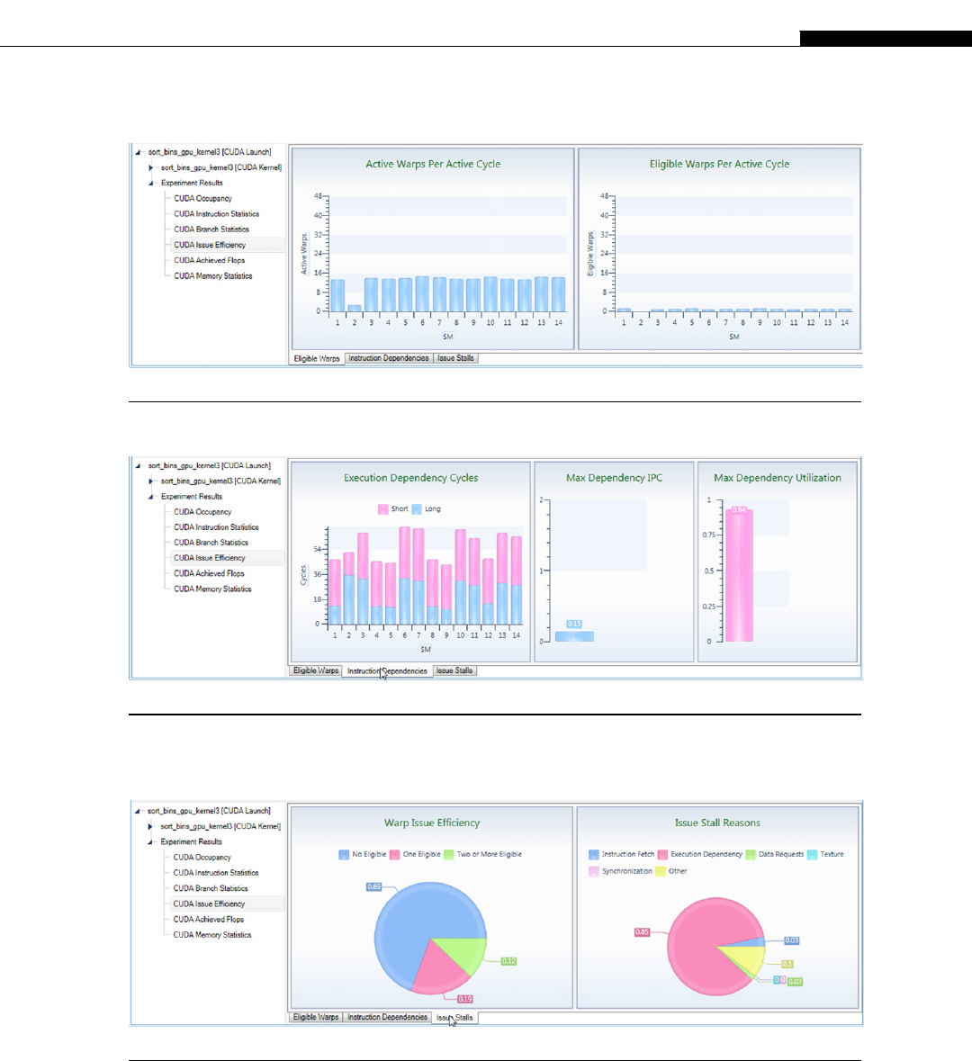Click the pink Short legend swatch
Screen dimensions: 972x1061
(383, 508)
